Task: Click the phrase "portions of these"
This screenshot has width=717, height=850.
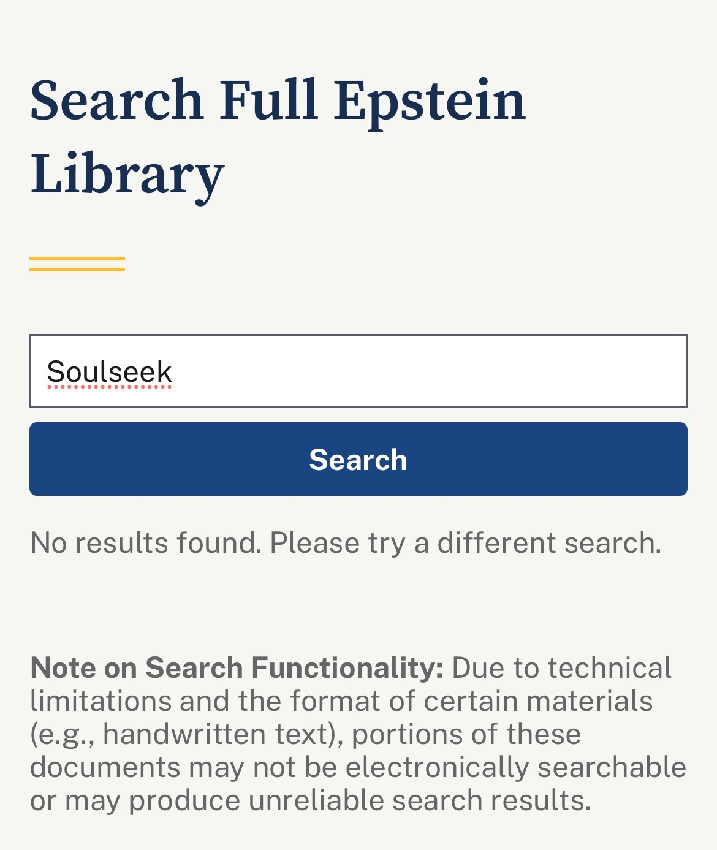Action: tap(466, 734)
